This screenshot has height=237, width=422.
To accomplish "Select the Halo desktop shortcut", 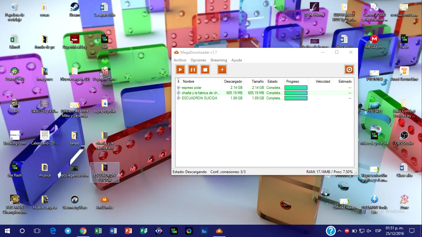I will pyautogui.click(x=15, y=106).
